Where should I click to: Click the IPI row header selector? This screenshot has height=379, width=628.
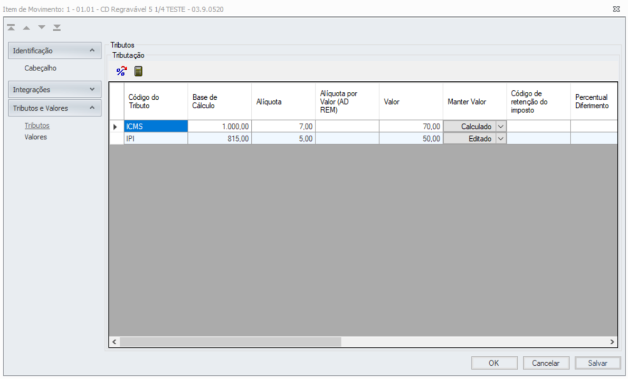pos(116,139)
